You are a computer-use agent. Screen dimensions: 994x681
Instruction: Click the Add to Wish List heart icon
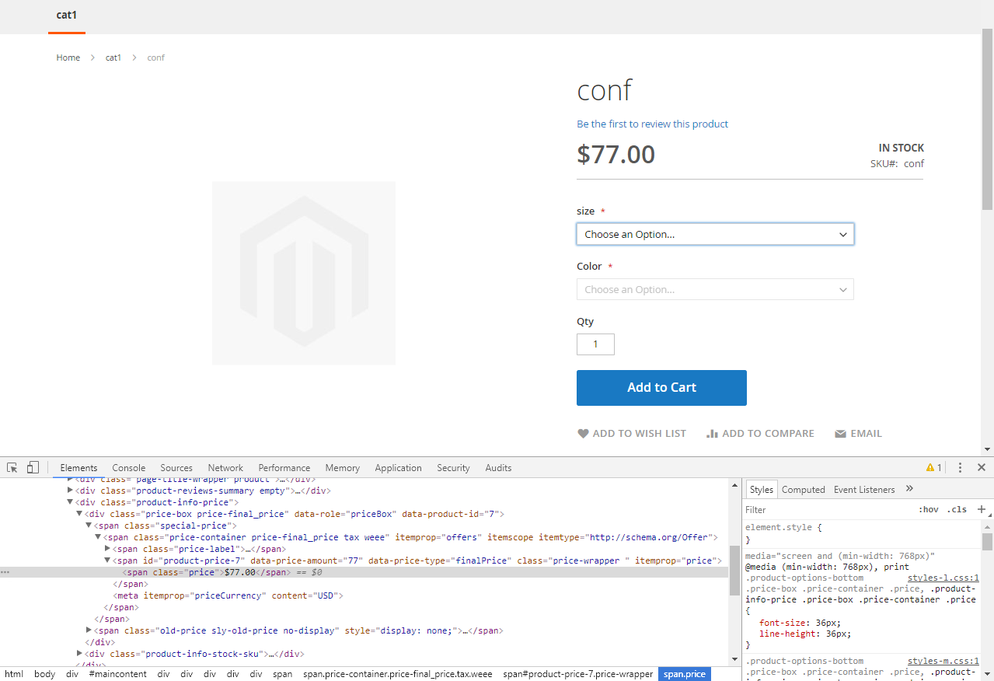(x=583, y=434)
